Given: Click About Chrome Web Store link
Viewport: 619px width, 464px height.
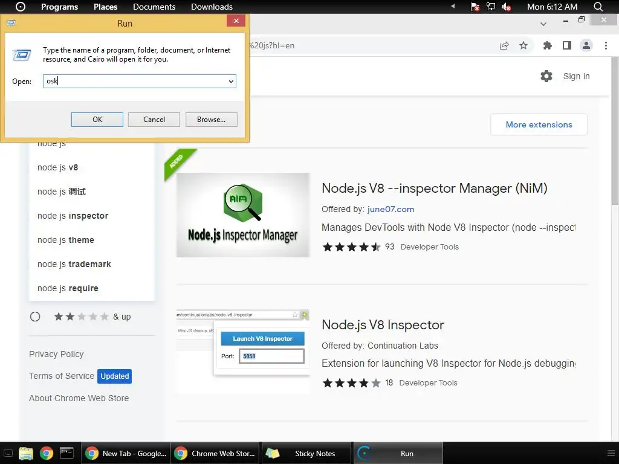Looking at the screenshot, I should pyautogui.click(x=79, y=399).
